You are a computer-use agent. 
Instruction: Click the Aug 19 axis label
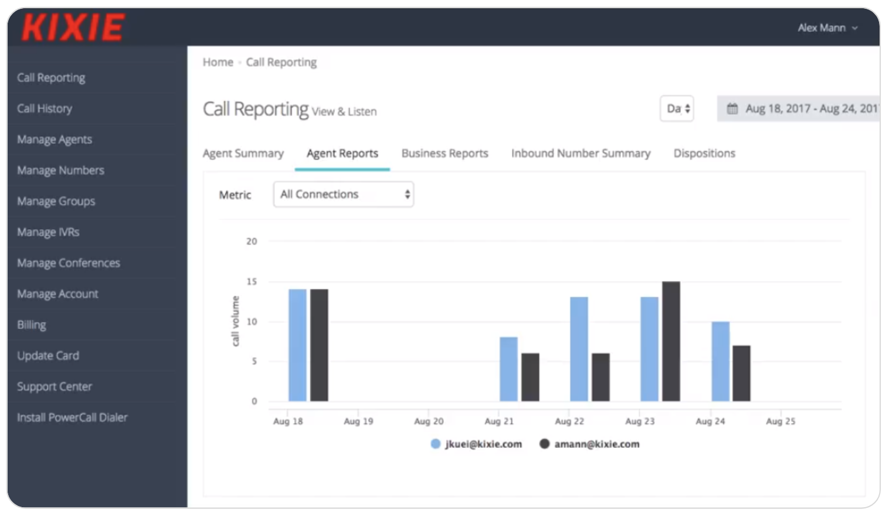[358, 421]
